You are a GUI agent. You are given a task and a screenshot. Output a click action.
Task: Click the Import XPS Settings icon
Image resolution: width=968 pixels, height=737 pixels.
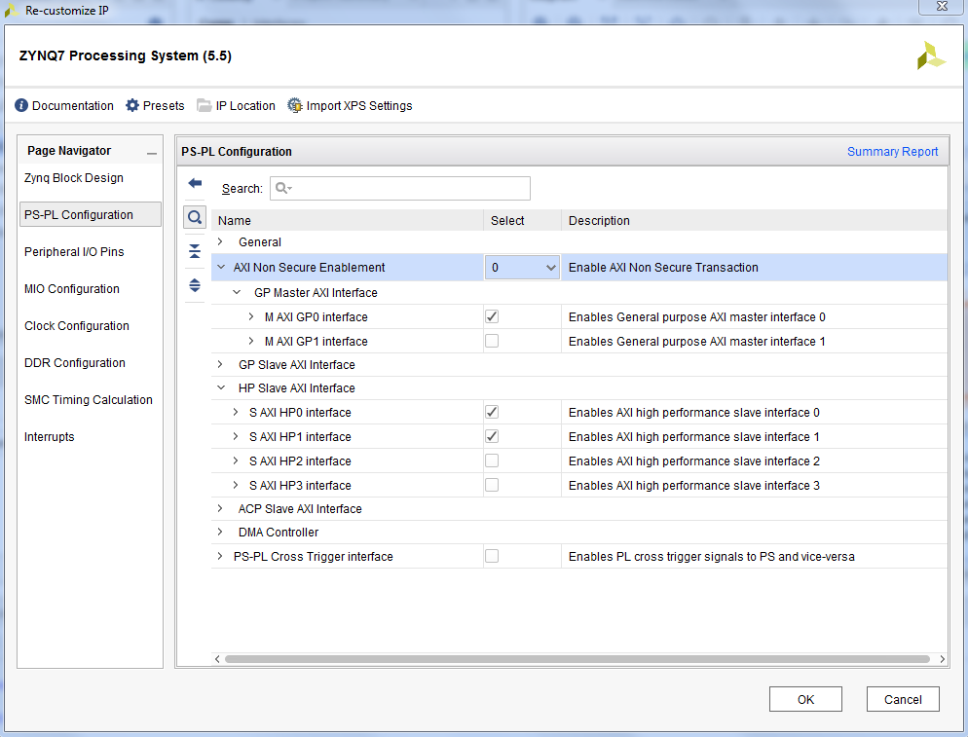click(x=295, y=105)
